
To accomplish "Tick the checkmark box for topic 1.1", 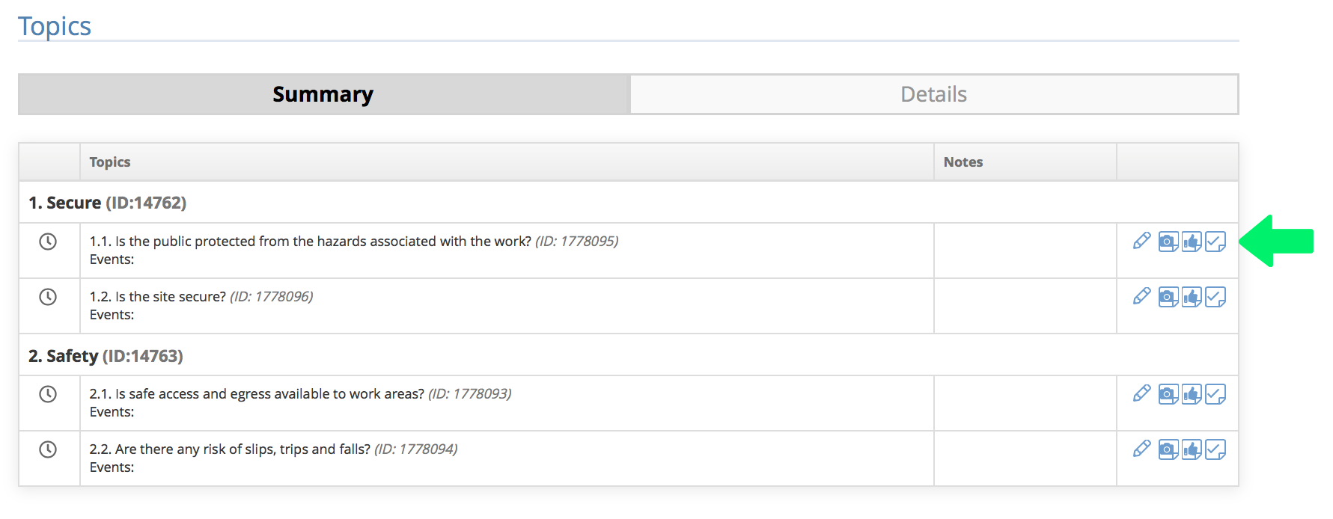I will [x=1215, y=242].
